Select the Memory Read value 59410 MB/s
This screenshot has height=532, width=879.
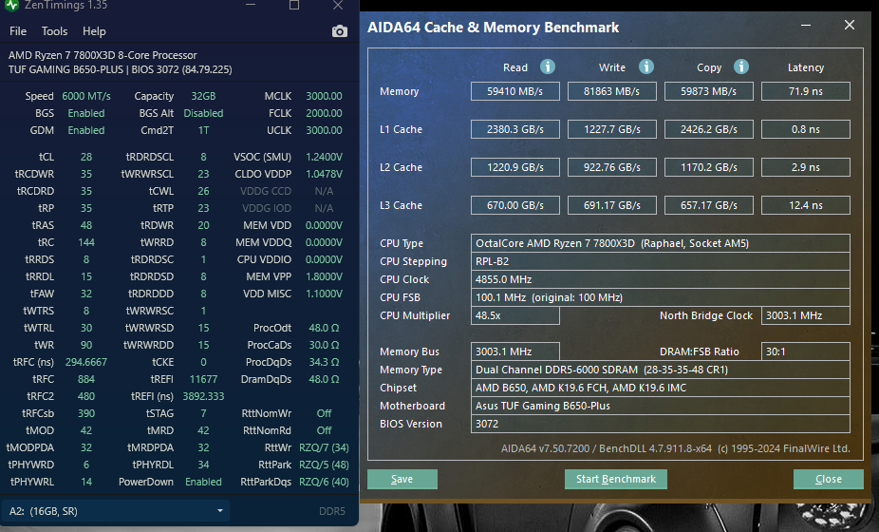click(515, 91)
